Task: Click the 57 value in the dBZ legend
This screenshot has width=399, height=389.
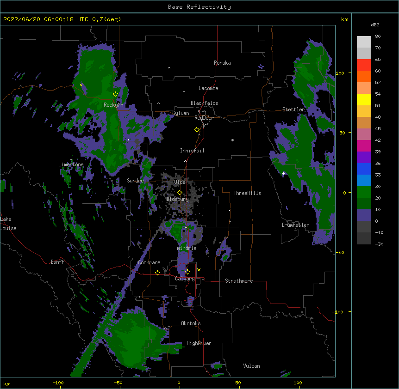Action: pos(378,83)
